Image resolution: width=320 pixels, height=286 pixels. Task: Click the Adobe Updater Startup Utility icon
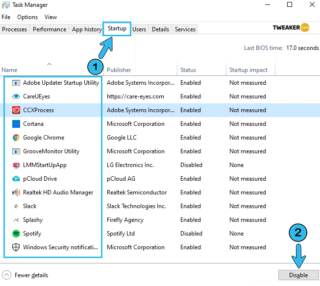[x=16, y=83]
